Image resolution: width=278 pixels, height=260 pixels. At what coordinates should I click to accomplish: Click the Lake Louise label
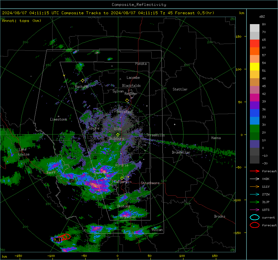point(24,152)
